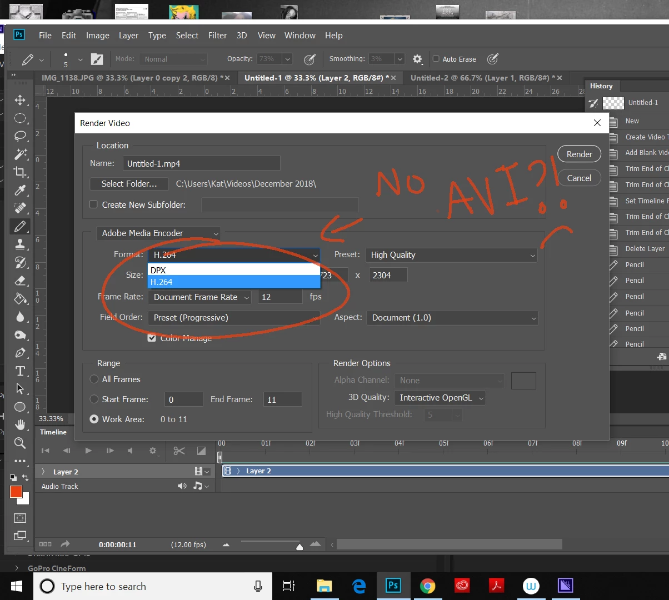Viewport: 669px width, 600px height.
Task: Open Aspect Document (1.0) dropdown
Action: tap(452, 318)
